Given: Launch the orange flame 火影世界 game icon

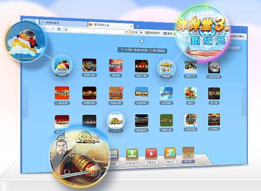Looking at the screenshot, I should pos(62,93).
